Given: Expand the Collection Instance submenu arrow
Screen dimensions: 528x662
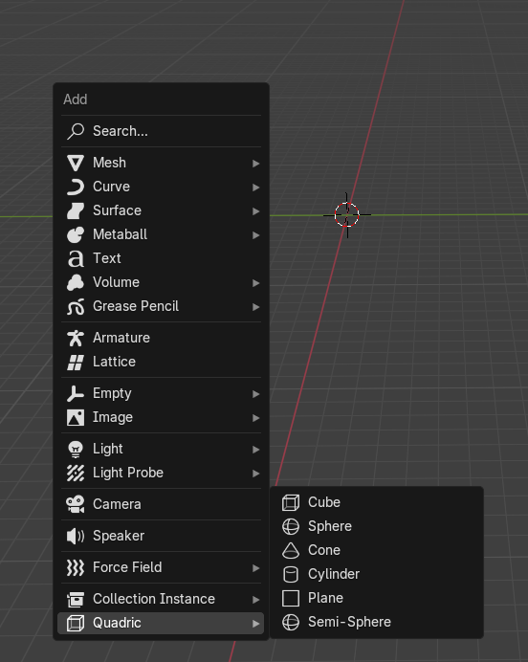Looking at the screenshot, I should pyautogui.click(x=255, y=600).
